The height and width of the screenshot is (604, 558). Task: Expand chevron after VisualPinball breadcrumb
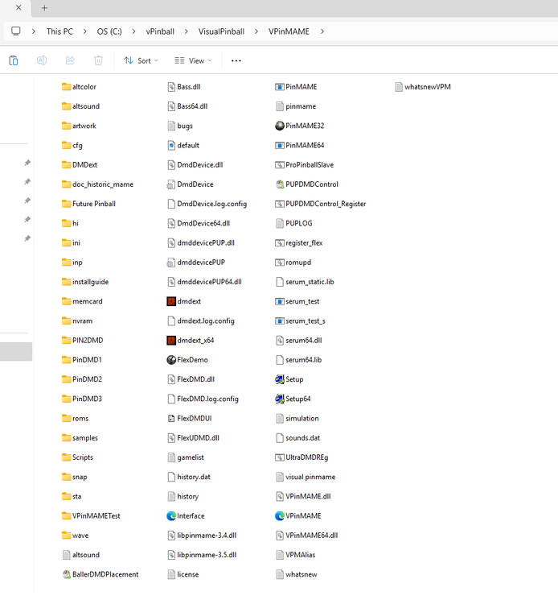[x=256, y=31]
